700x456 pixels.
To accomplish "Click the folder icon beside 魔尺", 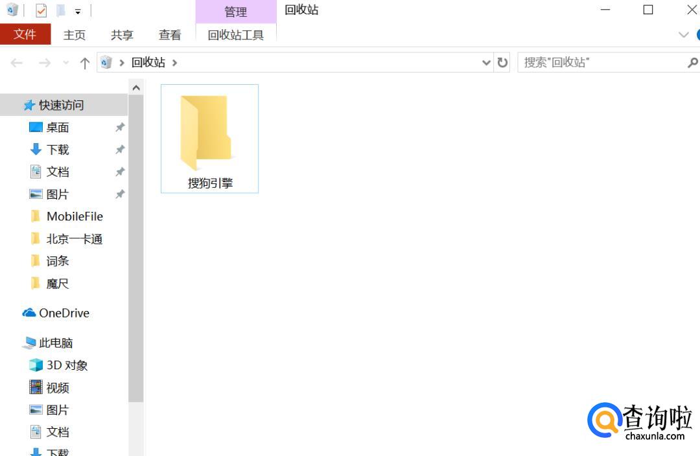I will point(36,283).
